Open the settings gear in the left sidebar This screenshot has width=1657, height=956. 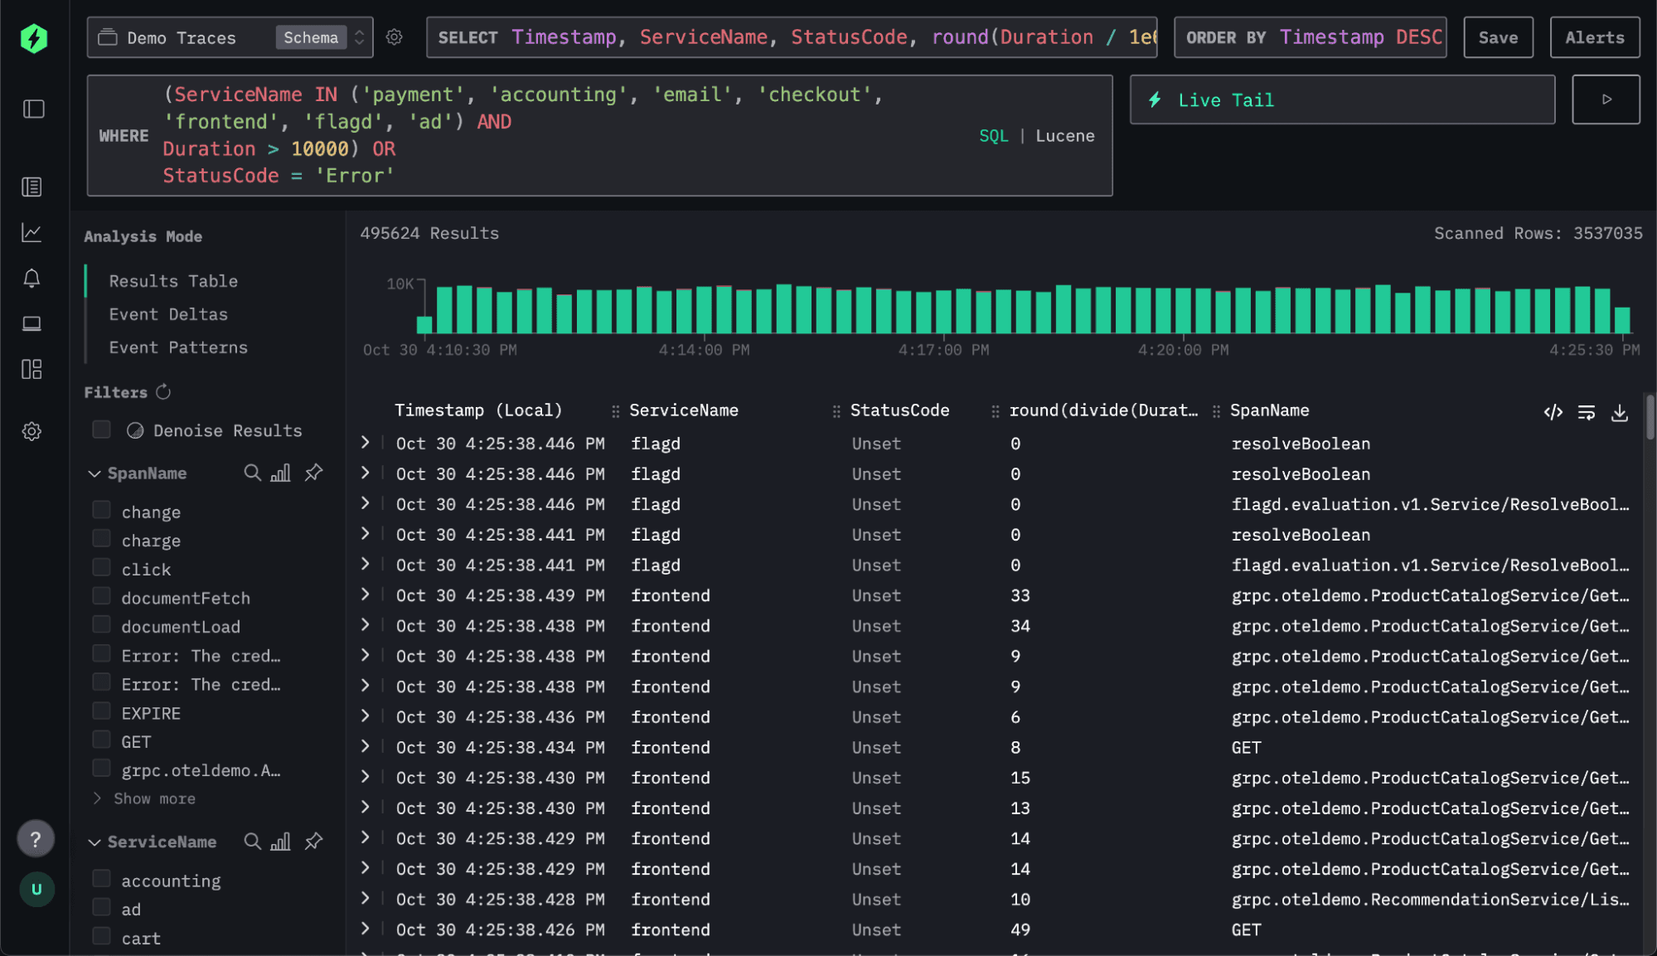click(x=31, y=430)
